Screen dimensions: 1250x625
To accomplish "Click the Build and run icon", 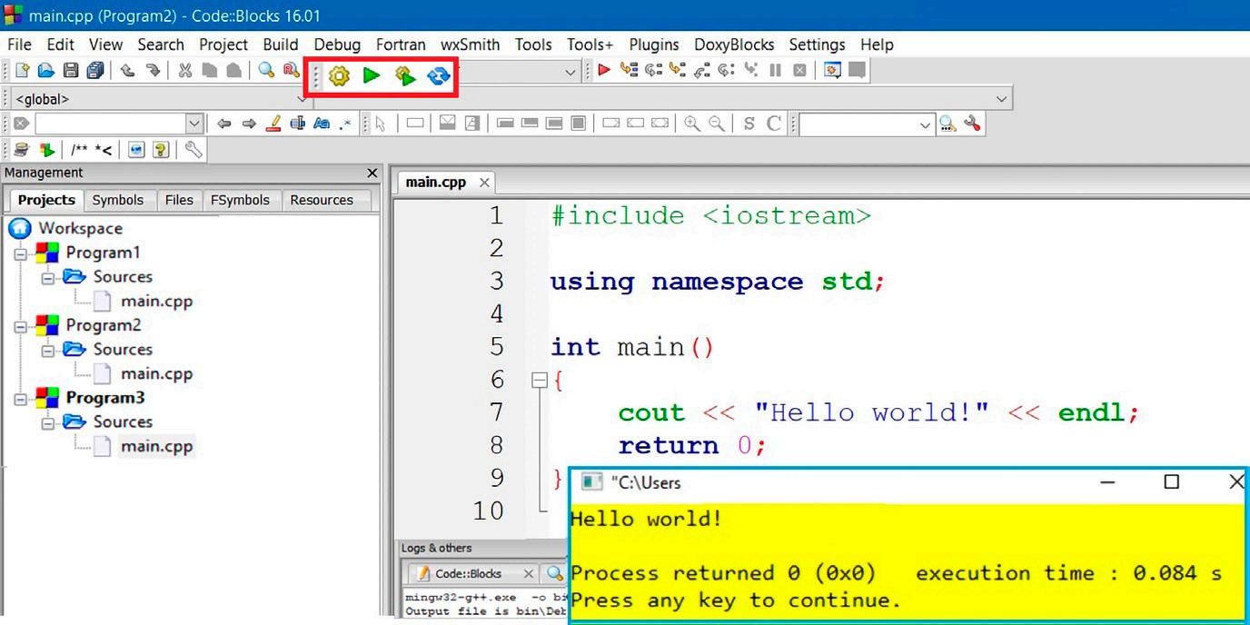I will click(405, 76).
